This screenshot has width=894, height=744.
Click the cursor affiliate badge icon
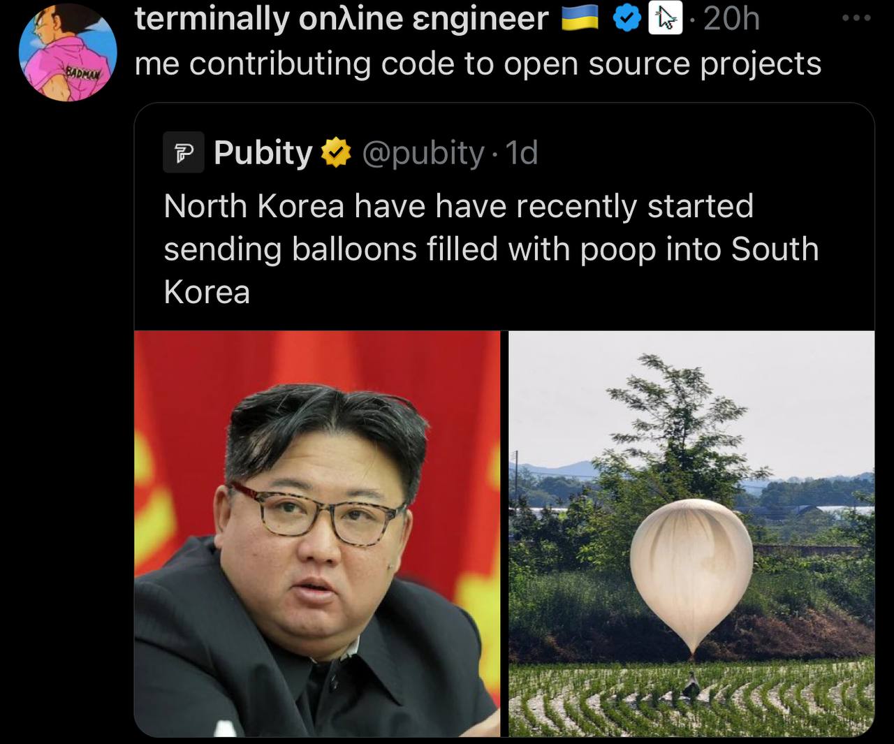tap(666, 20)
